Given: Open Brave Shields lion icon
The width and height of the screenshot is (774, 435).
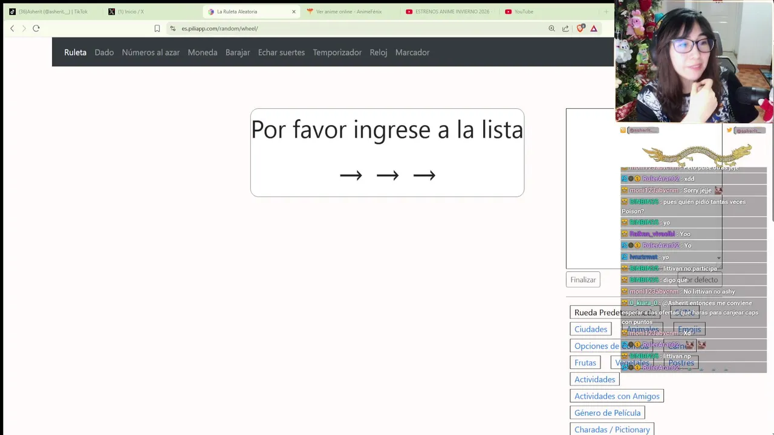Looking at the screenshot, I should [x=580, y=28].
